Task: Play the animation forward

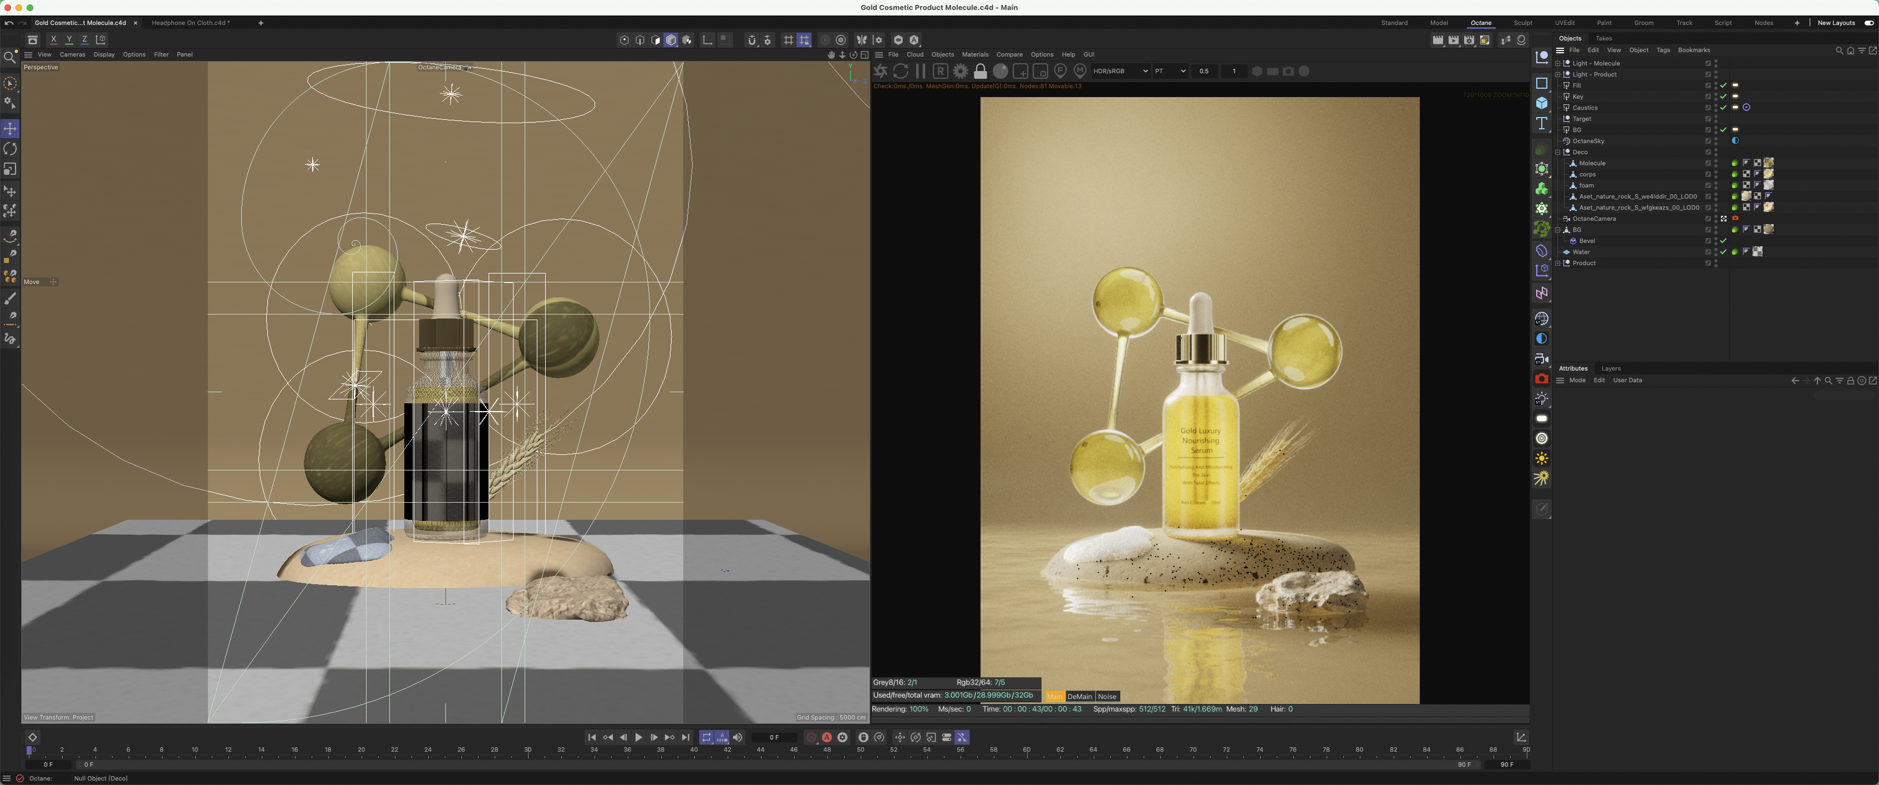Action: pos(638,738)
